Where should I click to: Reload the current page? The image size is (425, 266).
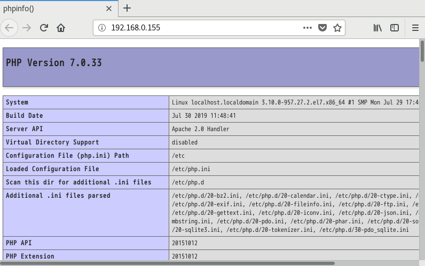pos(44,28)
